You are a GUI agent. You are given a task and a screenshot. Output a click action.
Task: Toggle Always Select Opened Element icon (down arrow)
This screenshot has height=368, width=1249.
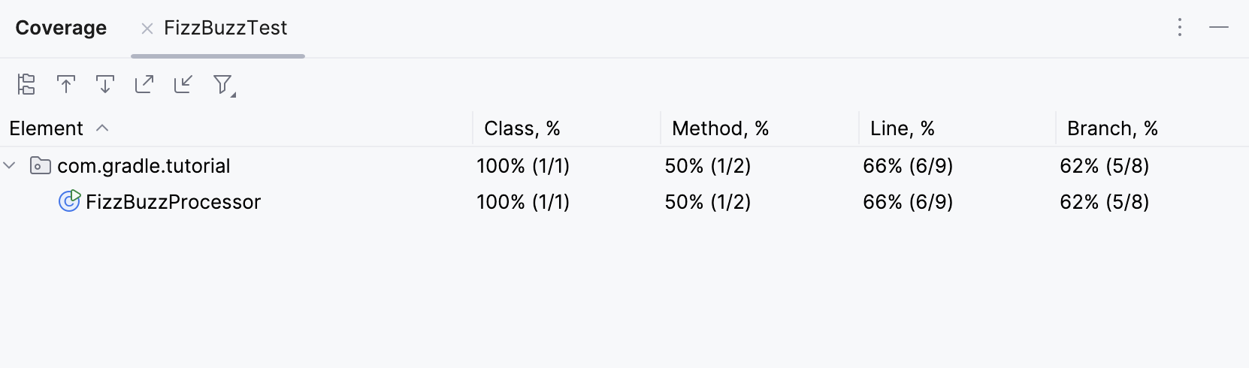(105, 84)
